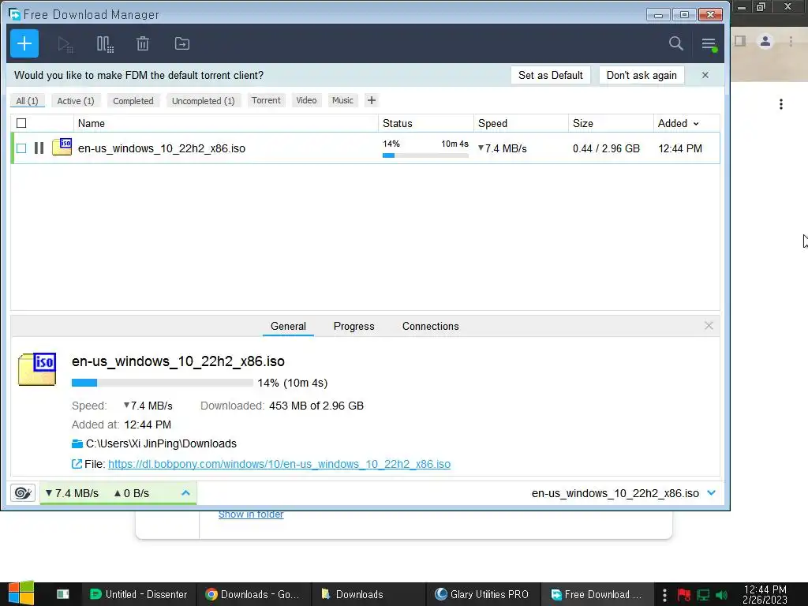This screenshot has width=808, height=606.
Task: Sort by Size column header
Action: pos(583,124)
